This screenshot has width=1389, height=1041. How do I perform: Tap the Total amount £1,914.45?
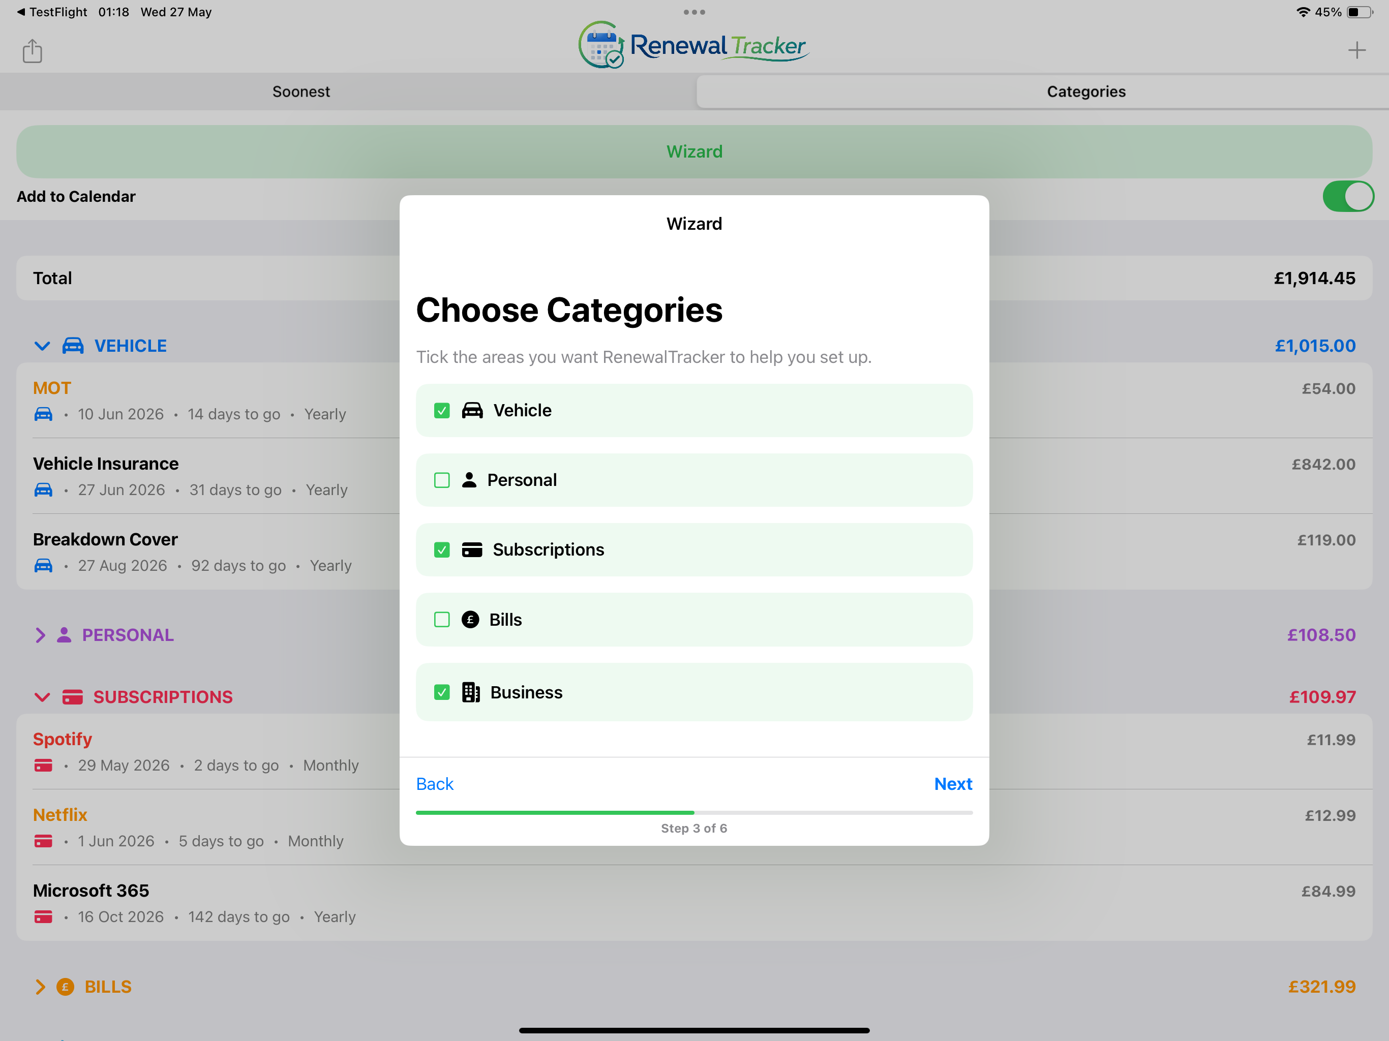click(x=1314, y=278)
